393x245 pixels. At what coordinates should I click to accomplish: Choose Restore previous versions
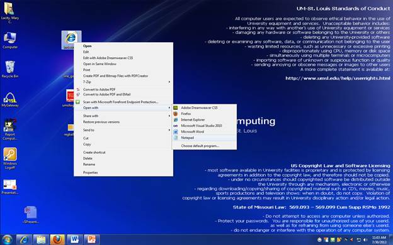pos(123,122)
